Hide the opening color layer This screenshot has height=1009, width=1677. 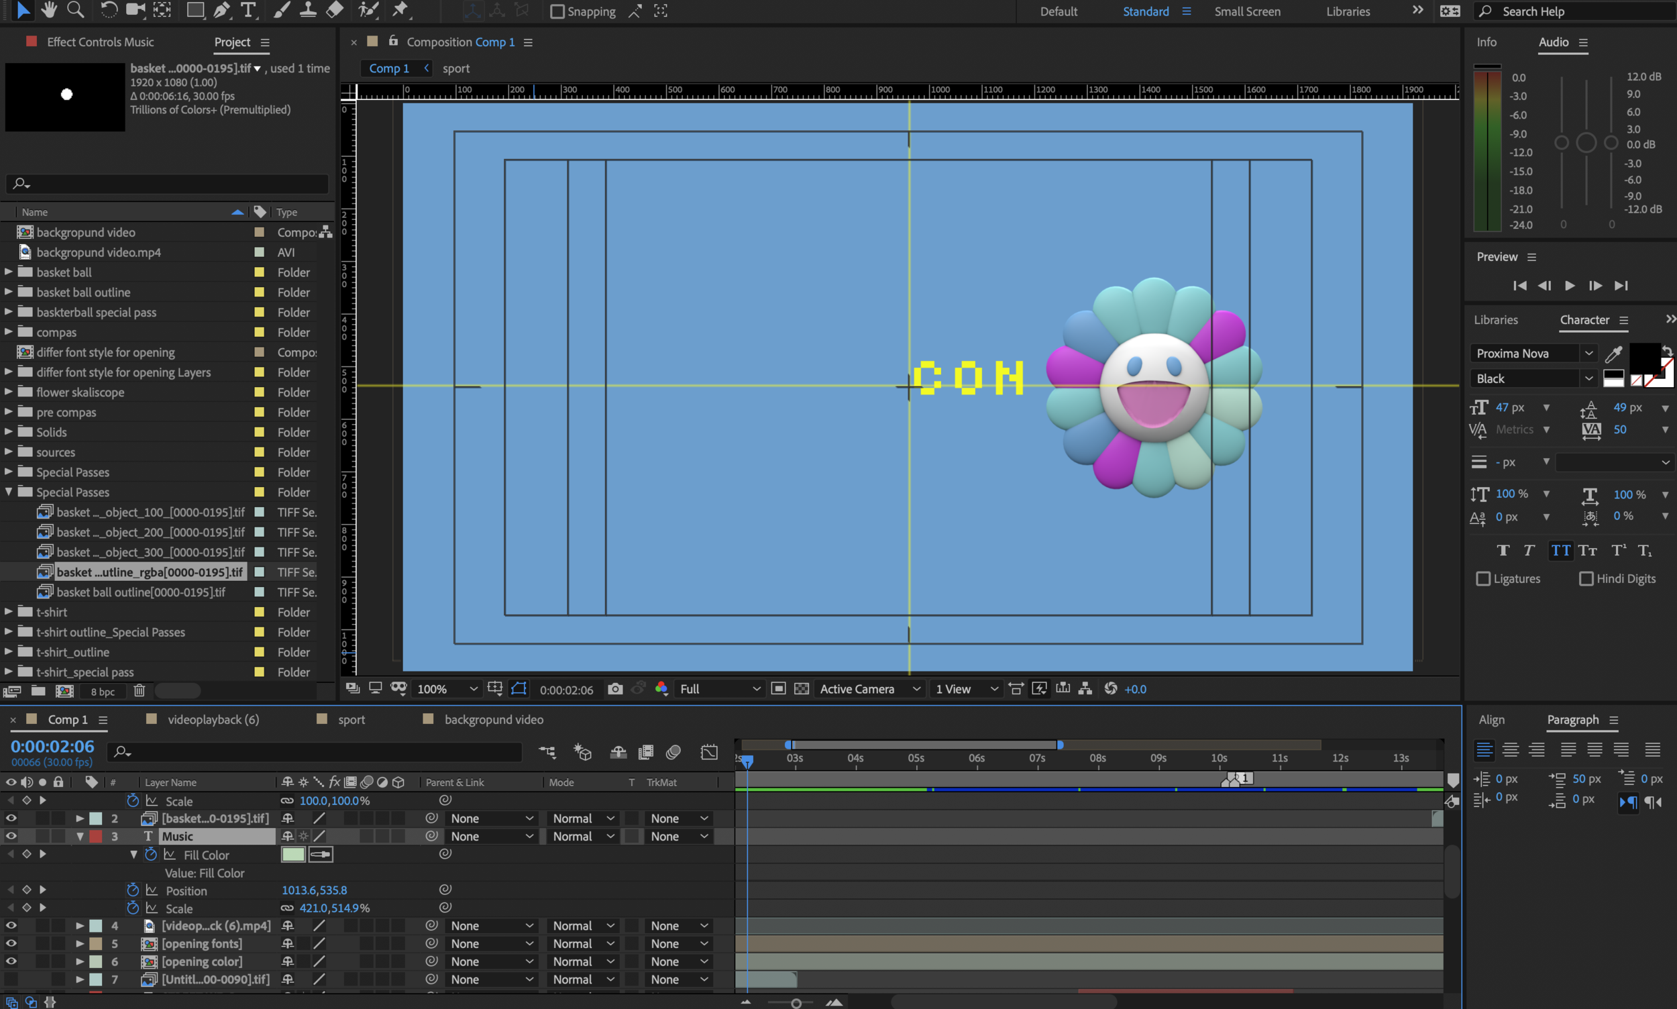click(x=11, y=961)
